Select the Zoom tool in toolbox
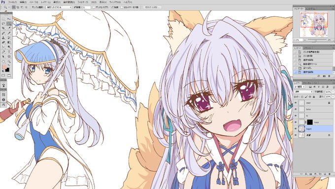 [x=9, y=62]
